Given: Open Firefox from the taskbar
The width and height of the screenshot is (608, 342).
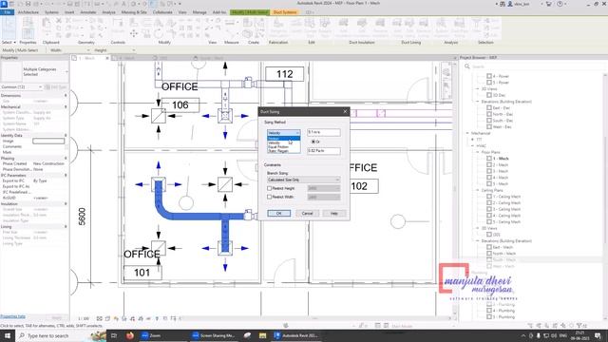Looking at the screenshot, I should click(x=130, y=335).
